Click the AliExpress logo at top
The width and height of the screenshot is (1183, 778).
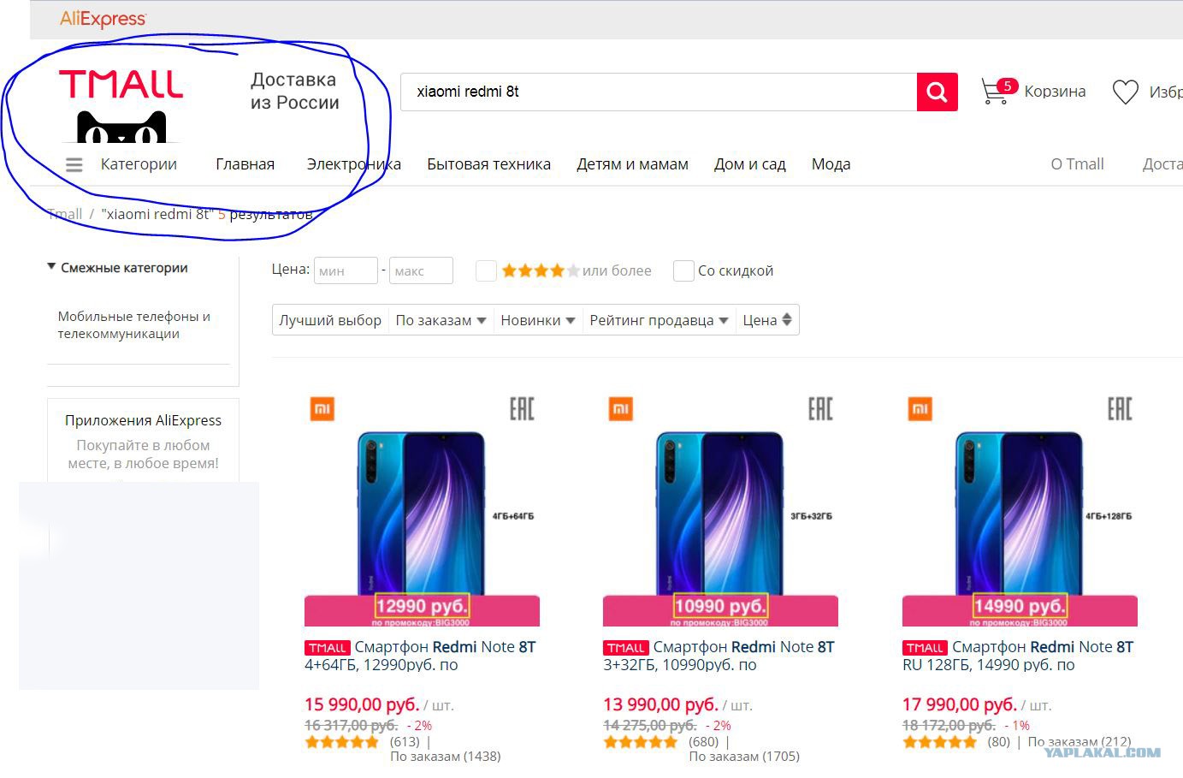pyautogui.click(x=104, y=19)
